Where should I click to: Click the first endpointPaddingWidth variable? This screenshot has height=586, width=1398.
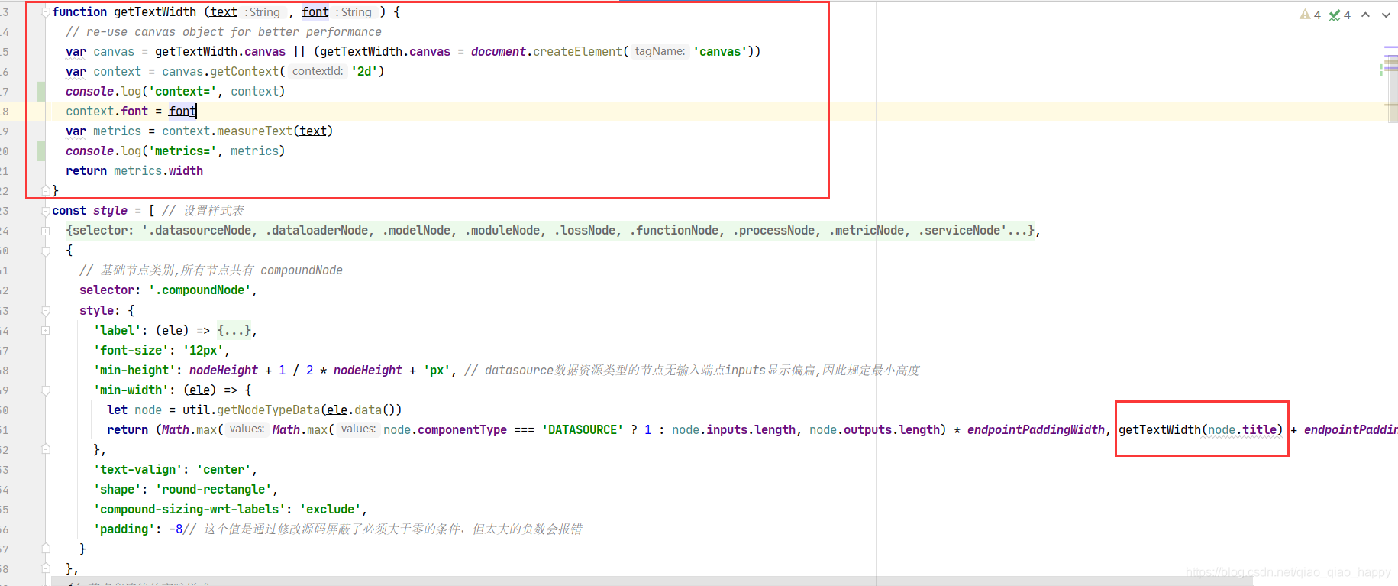coord(1036,430)
